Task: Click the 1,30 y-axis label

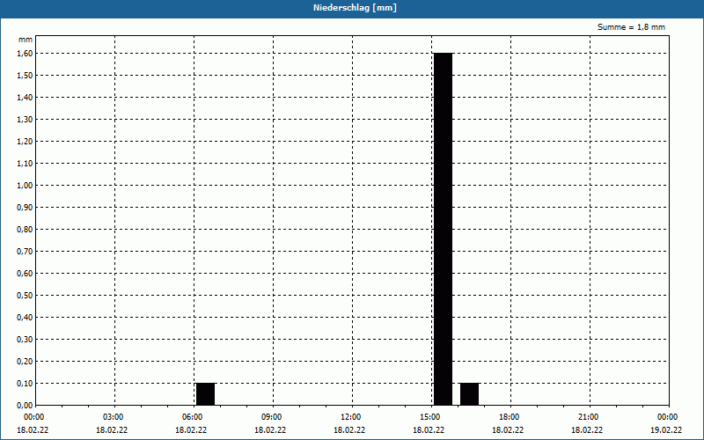Action: point(25,120)
